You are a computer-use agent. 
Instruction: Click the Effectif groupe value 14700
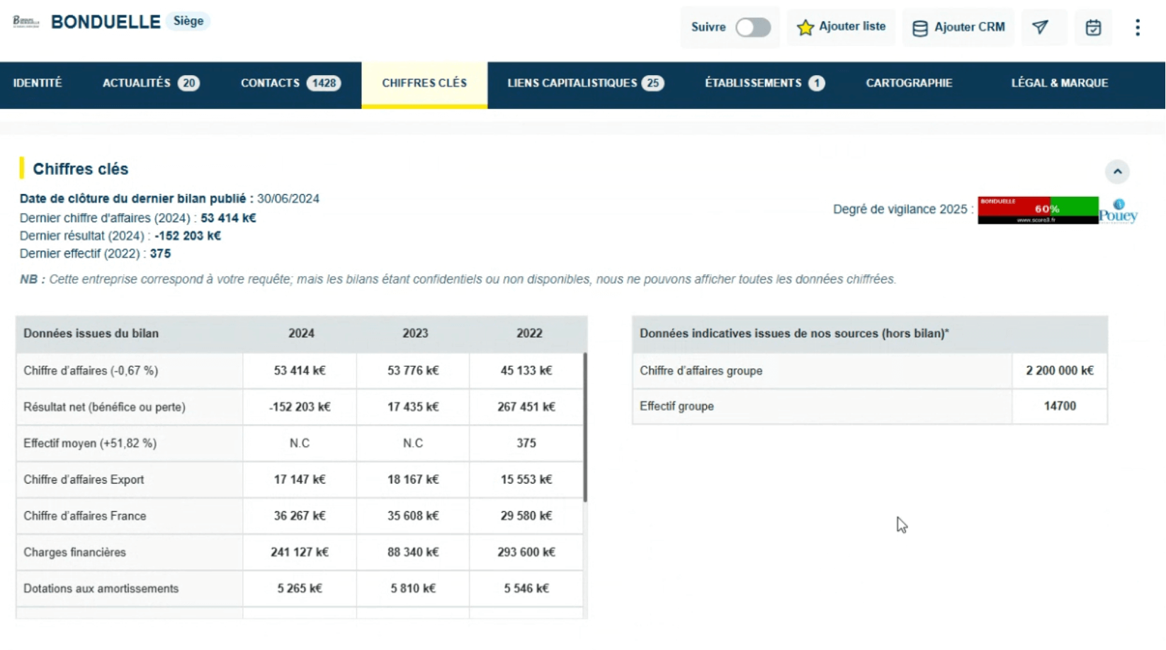pos(1060,406)
